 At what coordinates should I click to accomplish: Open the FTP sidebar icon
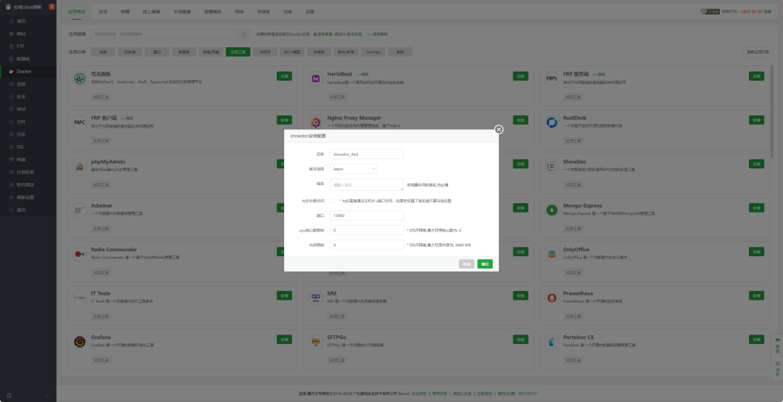(12, 46)
